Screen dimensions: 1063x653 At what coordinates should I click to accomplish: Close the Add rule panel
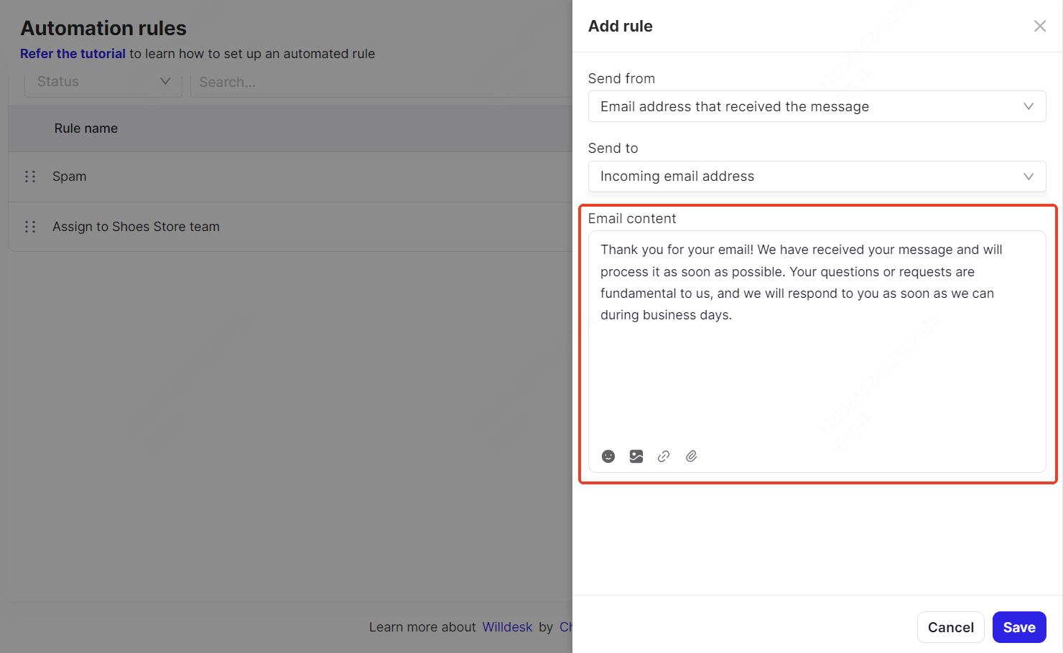click(x=1040, y=26)
